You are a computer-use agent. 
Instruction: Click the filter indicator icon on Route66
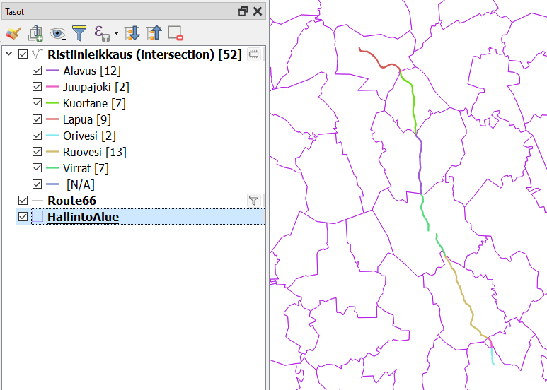coord(254,201)
